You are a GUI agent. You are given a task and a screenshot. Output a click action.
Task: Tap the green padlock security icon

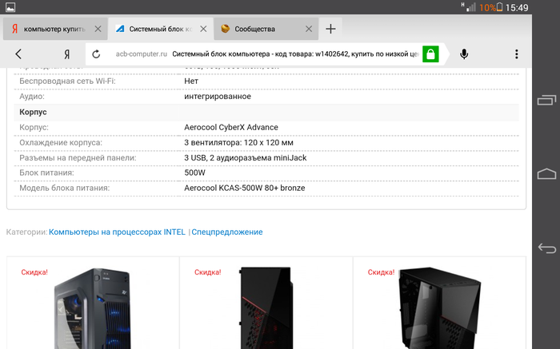(x=430, y=54)
